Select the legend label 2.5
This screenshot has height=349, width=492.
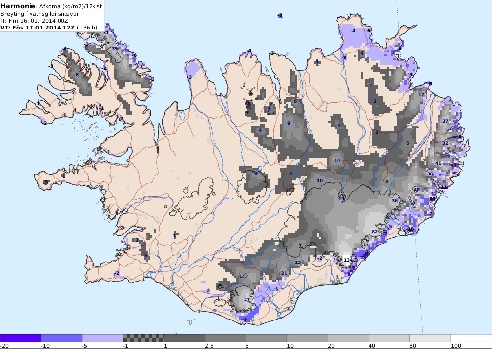pyautogui.click(x=209, y=346)
